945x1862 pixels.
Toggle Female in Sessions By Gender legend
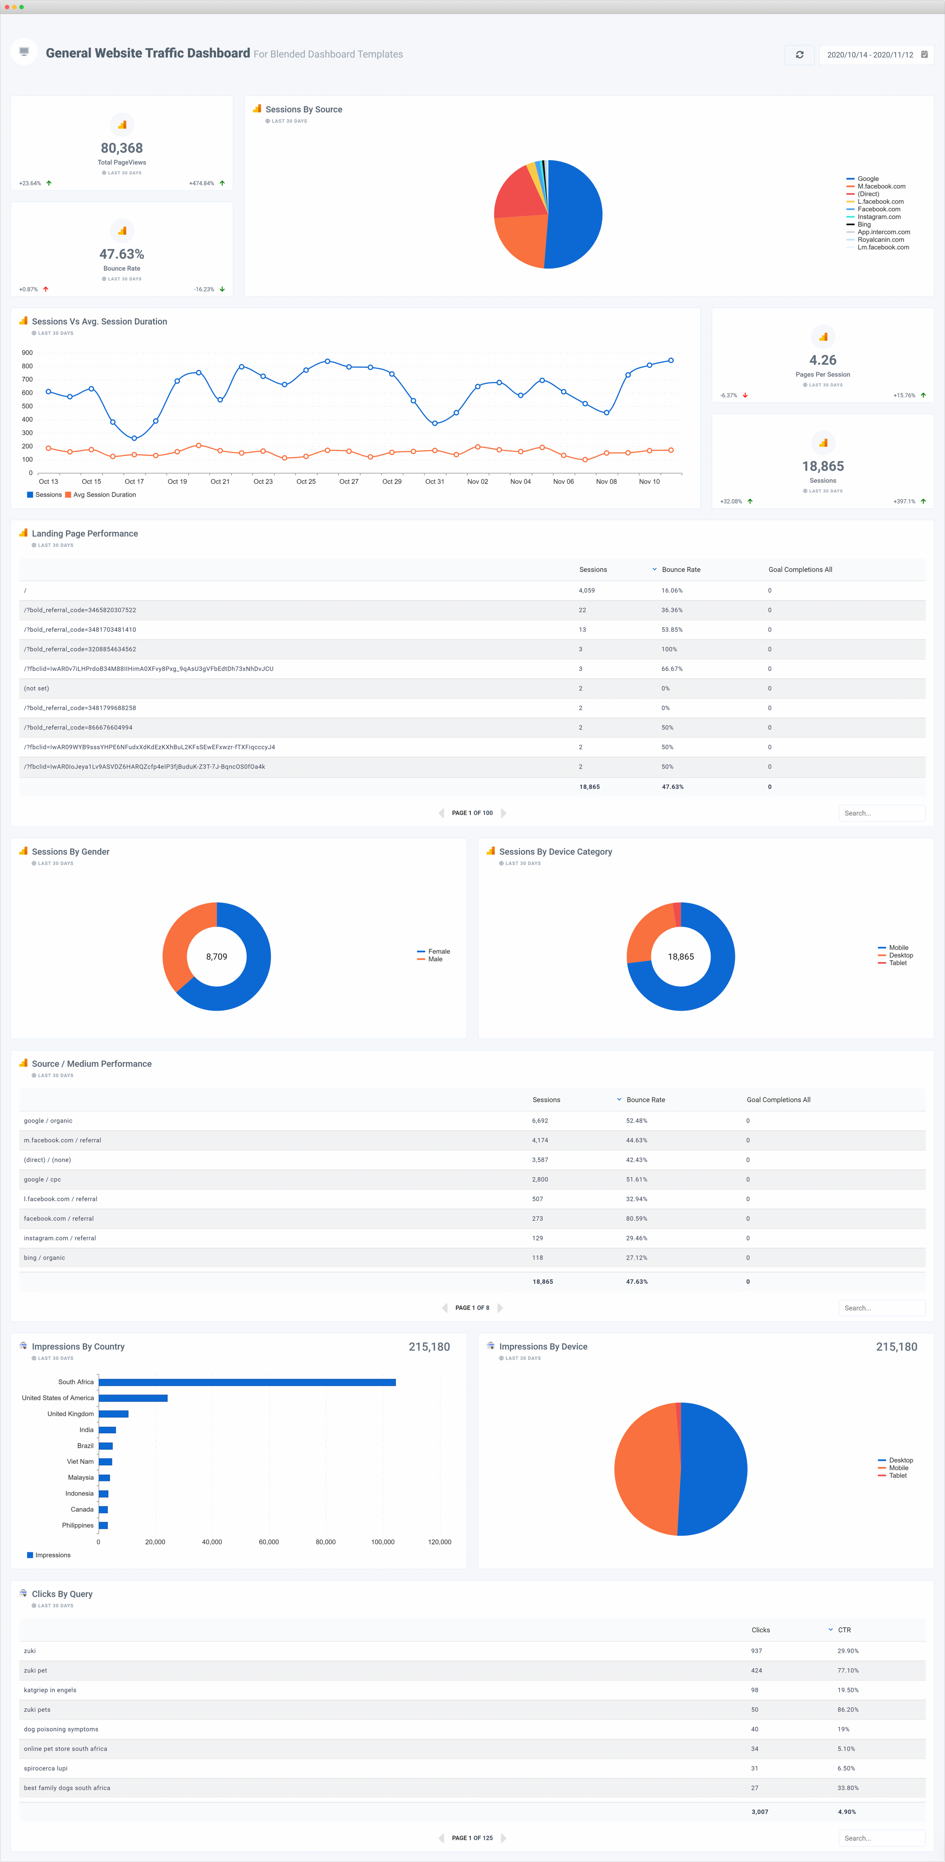click(433, 951)
